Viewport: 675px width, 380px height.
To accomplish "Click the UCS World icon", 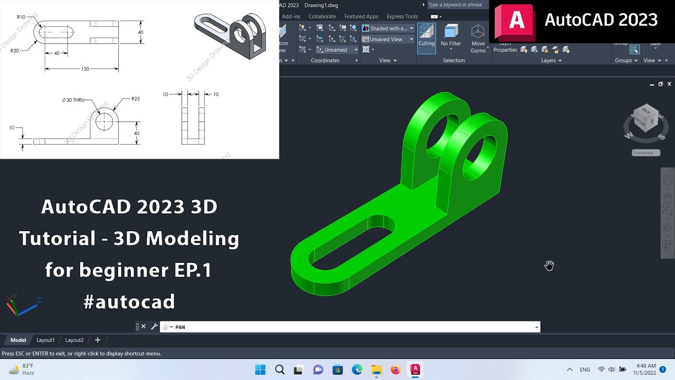I will pos(353,27).
